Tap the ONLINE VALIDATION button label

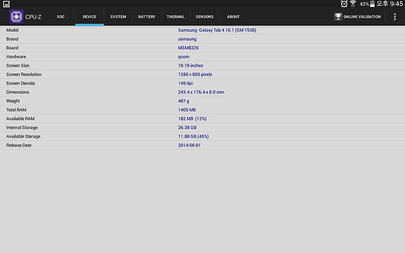point(362,17)
